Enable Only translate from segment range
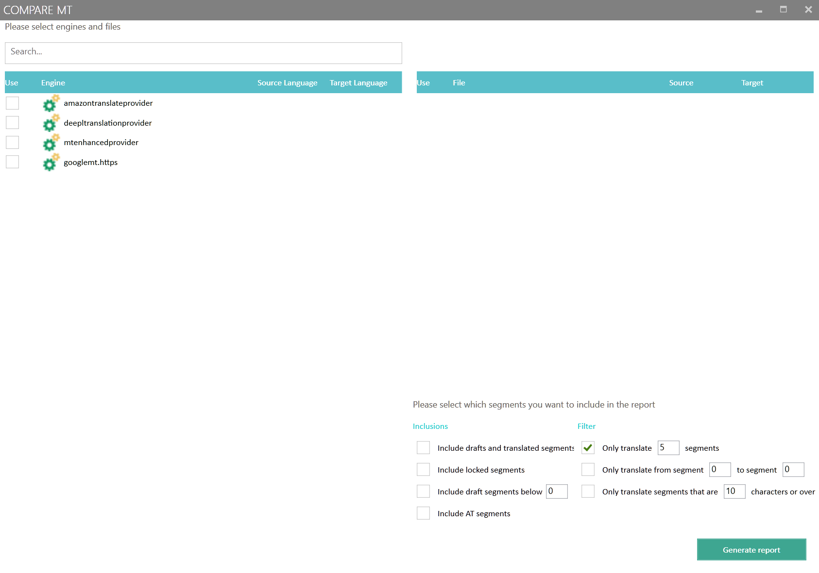The image size is (819, 573). point(588,470)
